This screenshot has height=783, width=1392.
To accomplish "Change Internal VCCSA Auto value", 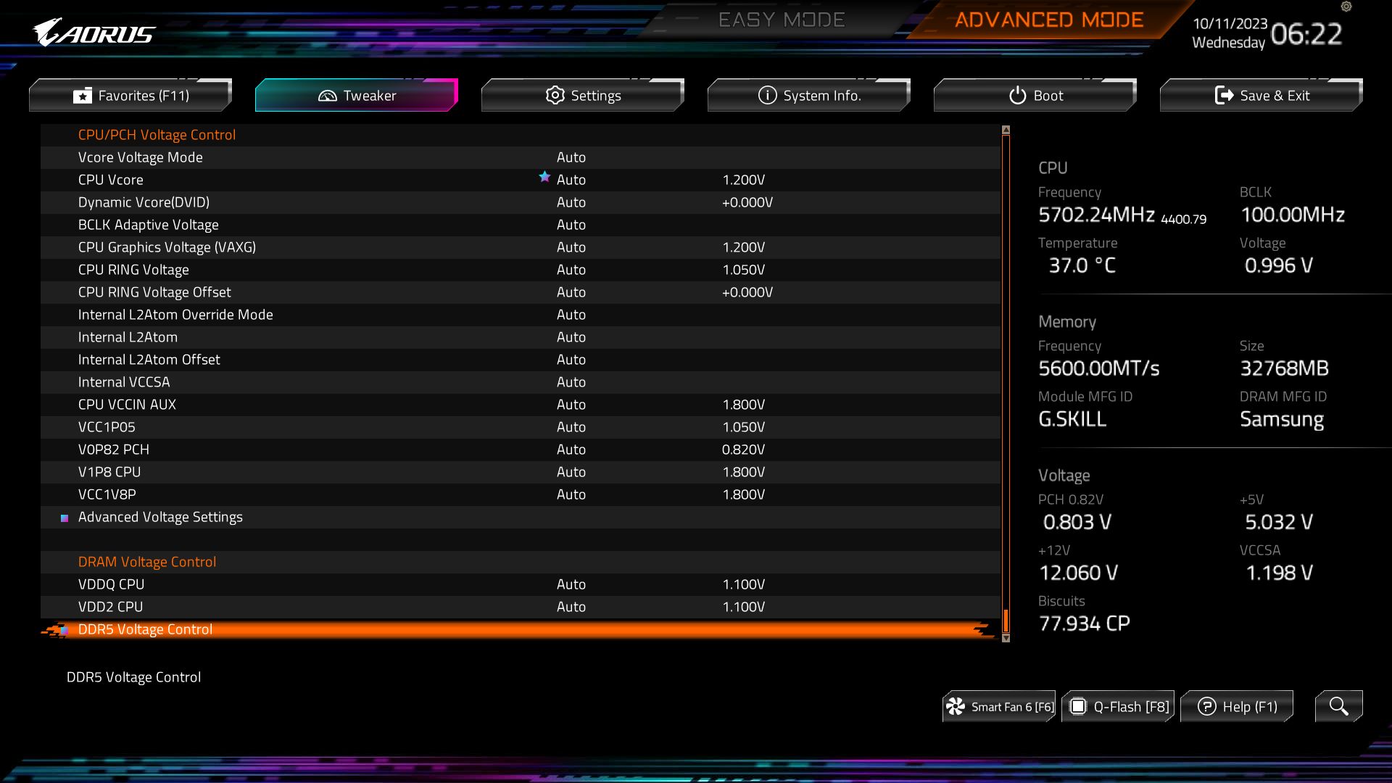I will [x=571, y=382].
